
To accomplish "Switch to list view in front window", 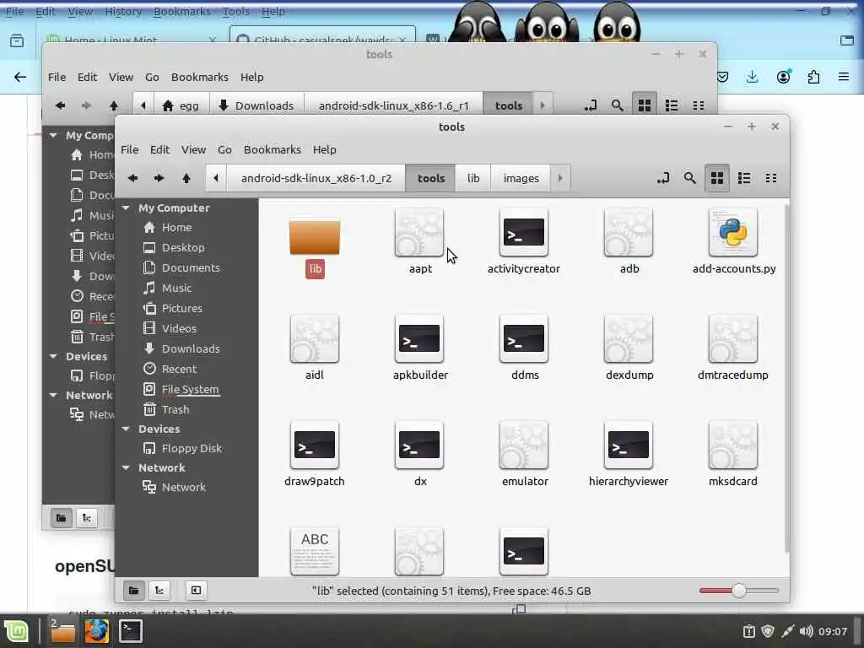I will coord(744,178).
